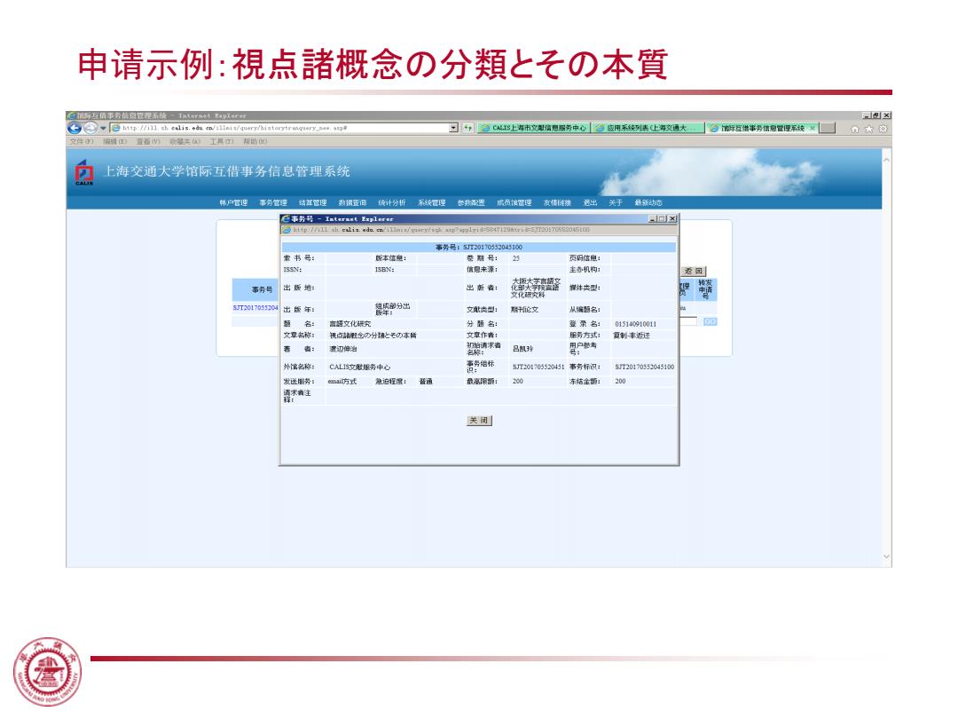Image resolution: width=958 pixels, height=719 pixels.
Task: Click the IE Back arrow button
Action: point(75,128)
